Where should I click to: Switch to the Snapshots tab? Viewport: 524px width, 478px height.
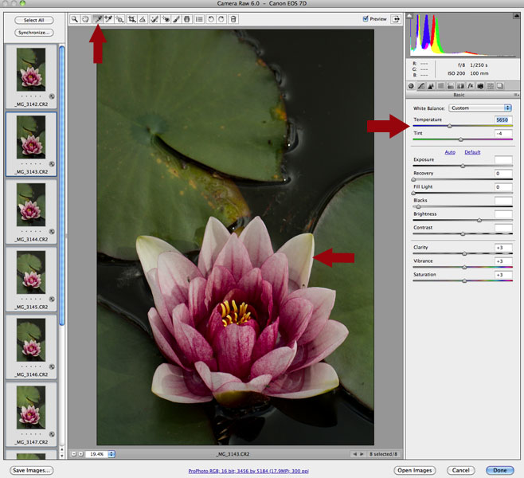click(x=500, y=86)
